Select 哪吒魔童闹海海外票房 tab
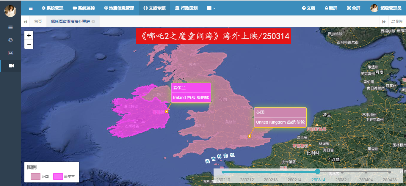Image resolution: width=406 pixels, height=186 pixels. click(x=70, y=21)
